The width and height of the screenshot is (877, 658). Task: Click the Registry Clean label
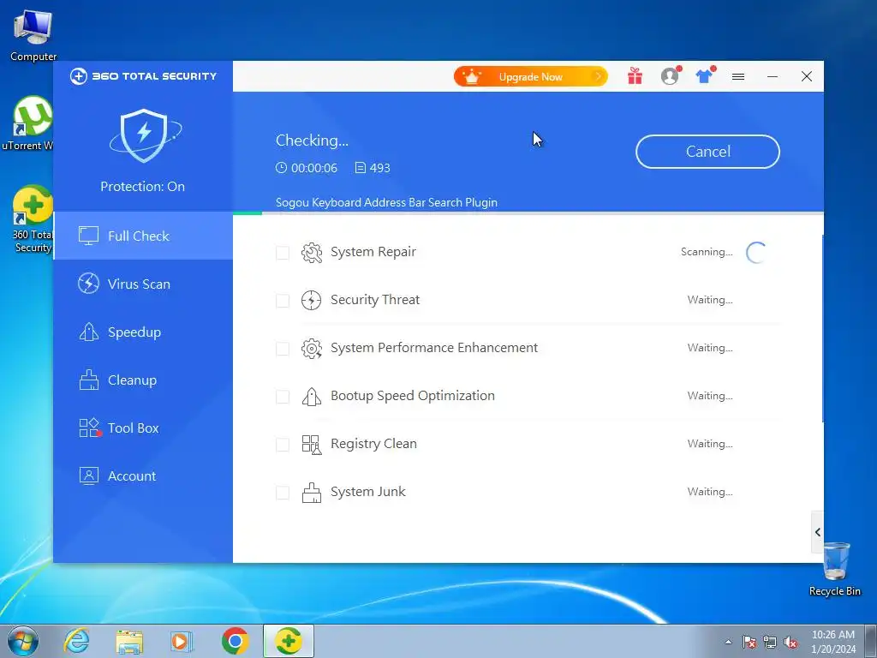373,444
